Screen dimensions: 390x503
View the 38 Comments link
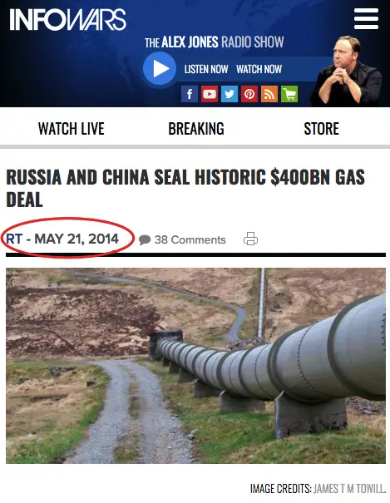pyautogui.click(x=182, y=239)
